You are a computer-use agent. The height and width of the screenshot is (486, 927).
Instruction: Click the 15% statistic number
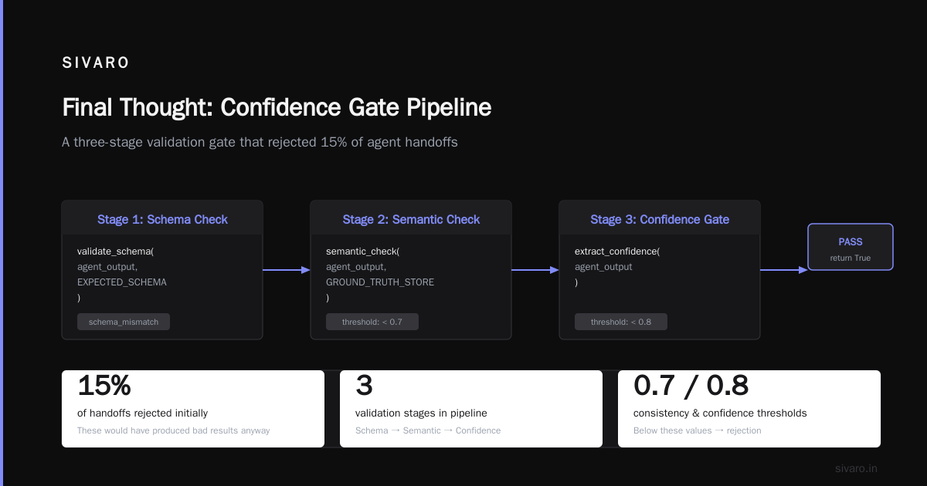104,385
